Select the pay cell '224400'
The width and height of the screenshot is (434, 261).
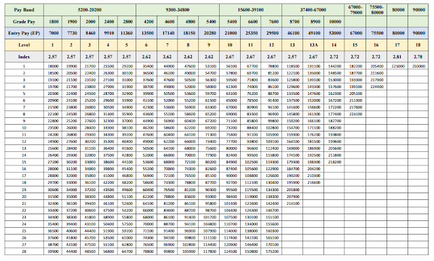pos(377,87)
